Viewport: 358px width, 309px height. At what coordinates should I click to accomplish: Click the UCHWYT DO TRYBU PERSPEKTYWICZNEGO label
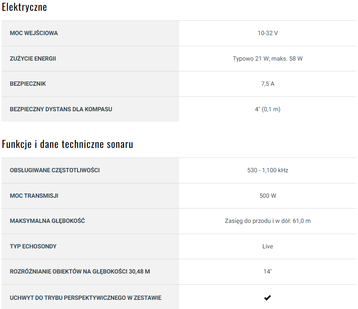[85, 298]
